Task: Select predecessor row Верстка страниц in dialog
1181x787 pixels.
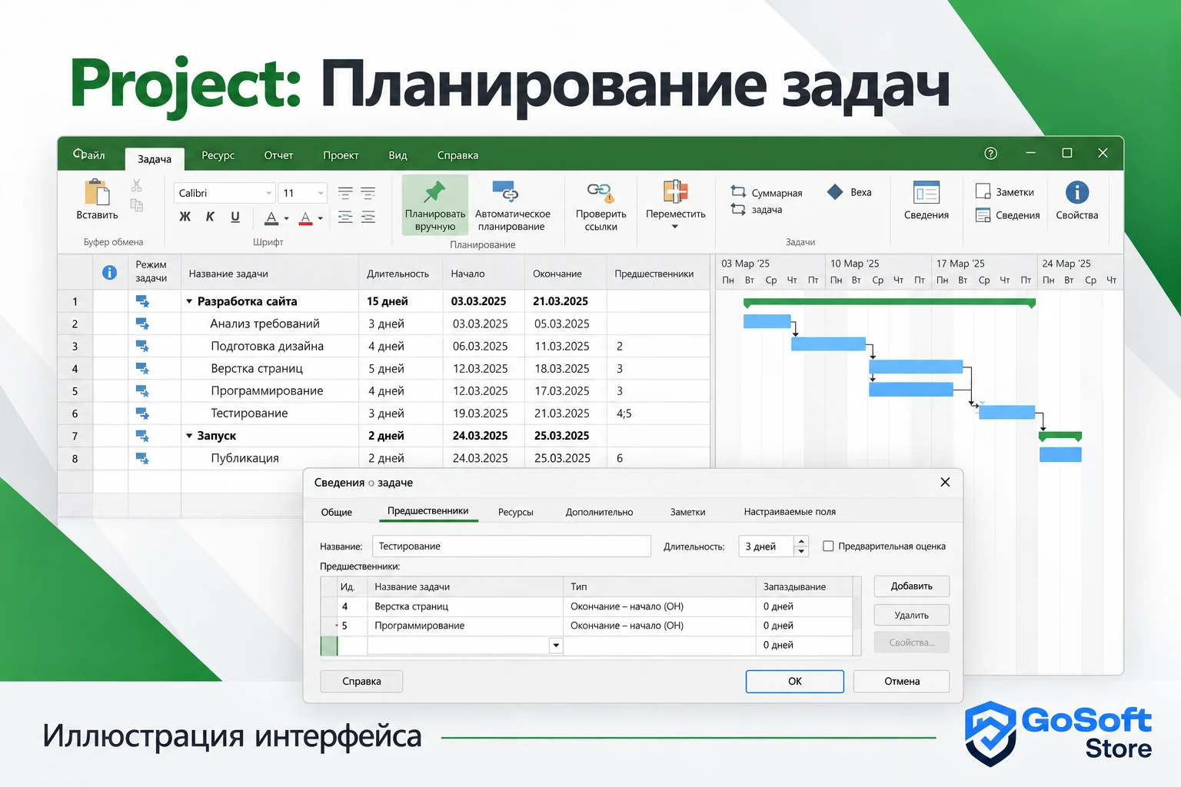Action: click(x=587, y=606)
